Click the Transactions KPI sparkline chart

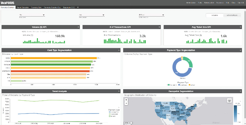tap(125, 41)
